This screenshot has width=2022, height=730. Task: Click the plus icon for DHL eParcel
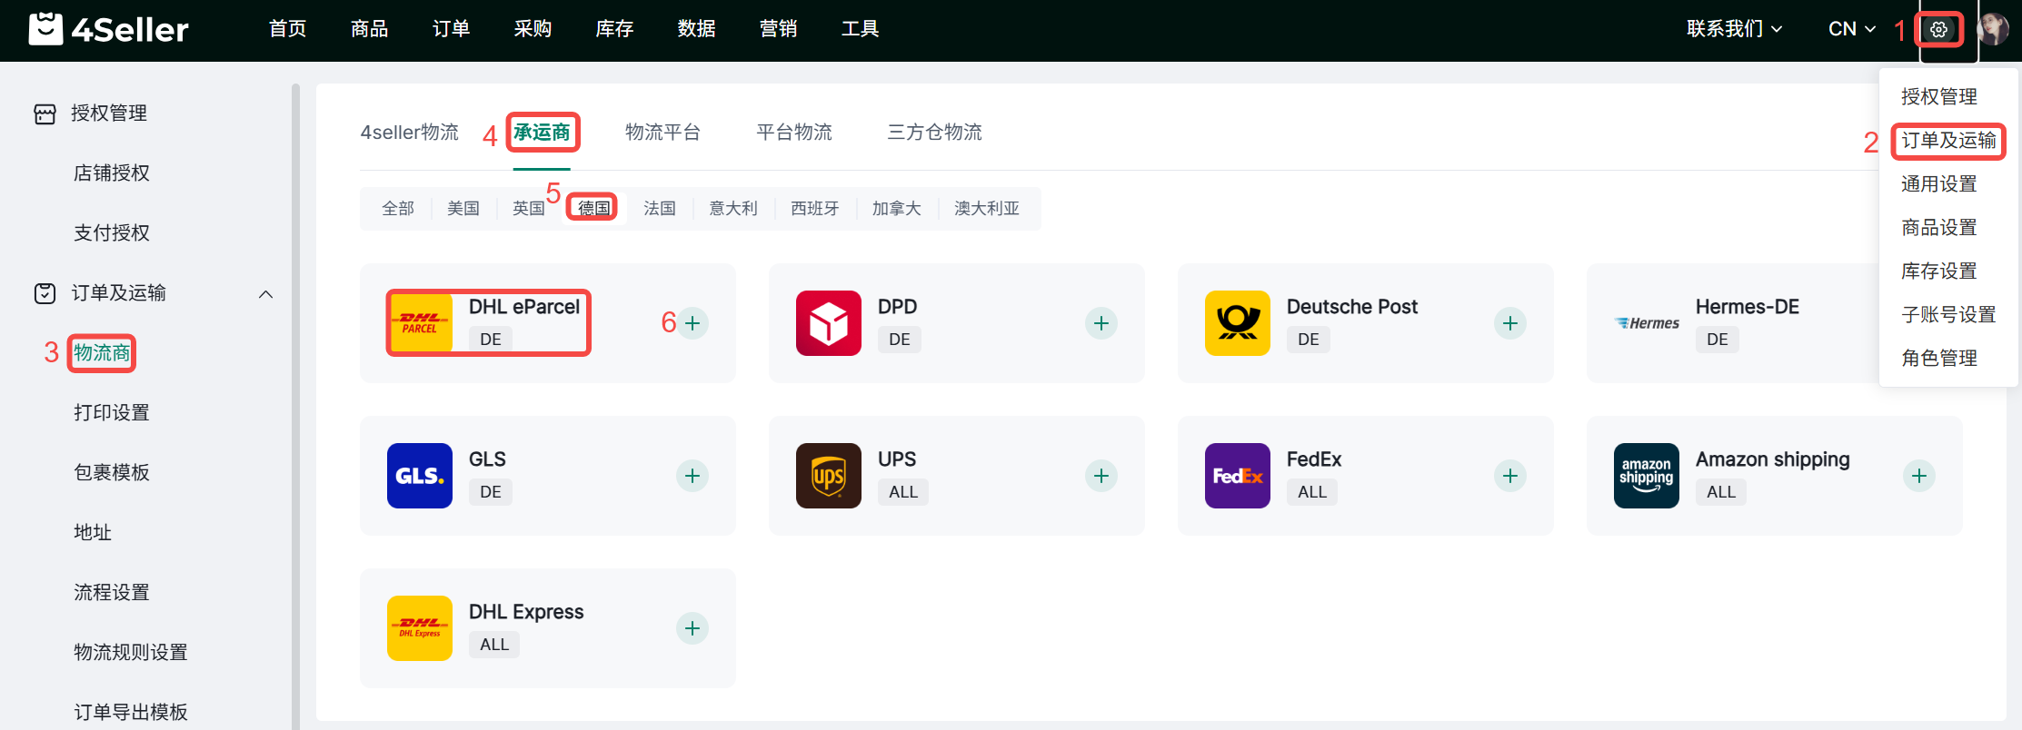[692, 323]
